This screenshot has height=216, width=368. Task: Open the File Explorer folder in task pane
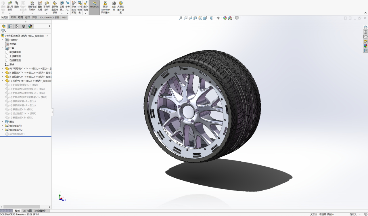[x=365, y=37]
